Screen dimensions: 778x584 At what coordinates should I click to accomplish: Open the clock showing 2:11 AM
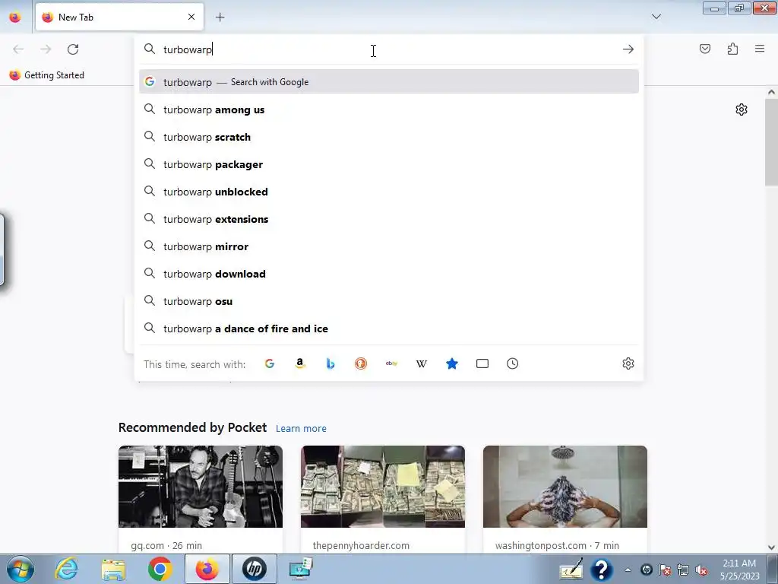739,569
